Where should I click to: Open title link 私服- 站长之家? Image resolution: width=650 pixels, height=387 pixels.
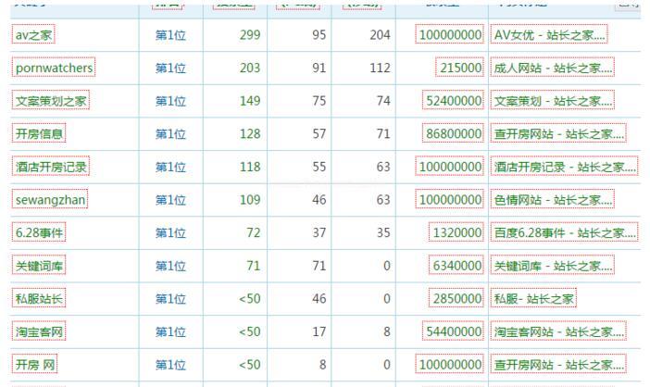(533, 299)
